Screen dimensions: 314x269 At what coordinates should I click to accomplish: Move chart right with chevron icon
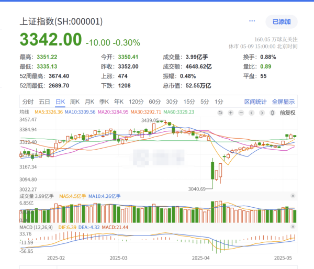coord(262,113)
